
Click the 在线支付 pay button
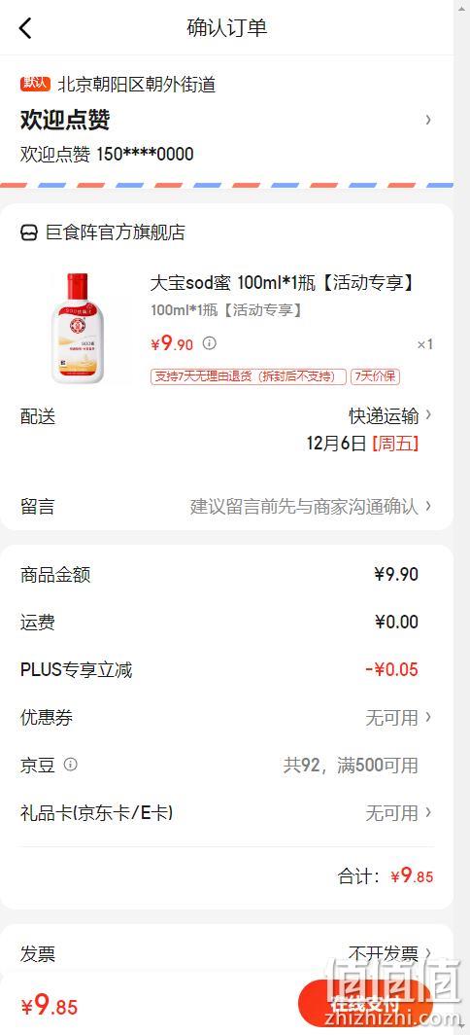coord(365,1005)
